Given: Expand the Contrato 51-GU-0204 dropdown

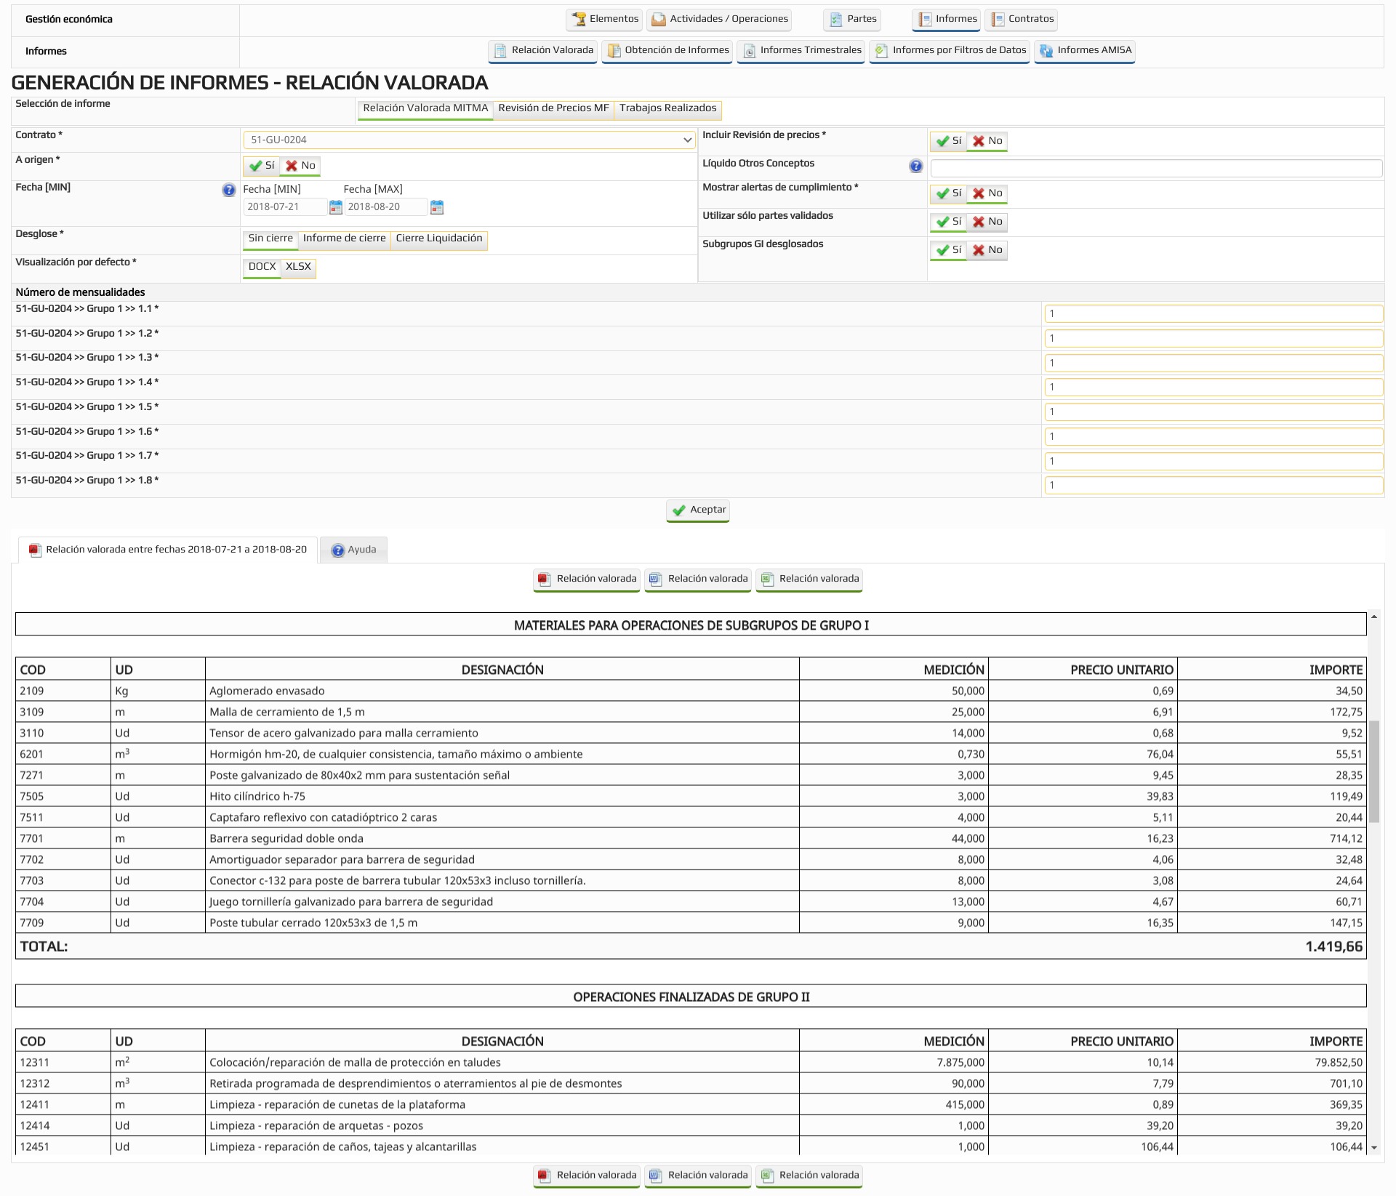Looking at the screenshot, I should pyautogui.click(x=469, y=140).
